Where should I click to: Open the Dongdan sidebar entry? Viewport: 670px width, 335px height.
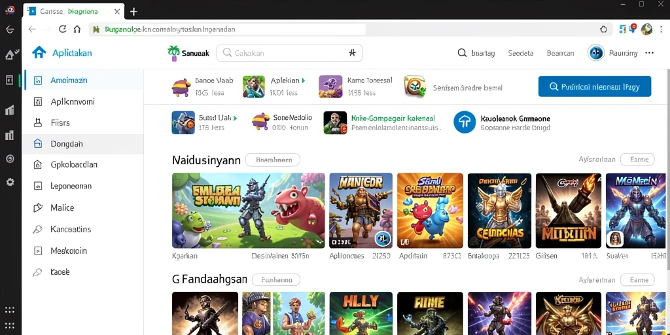pyautogui.click(x=82, y=144)
